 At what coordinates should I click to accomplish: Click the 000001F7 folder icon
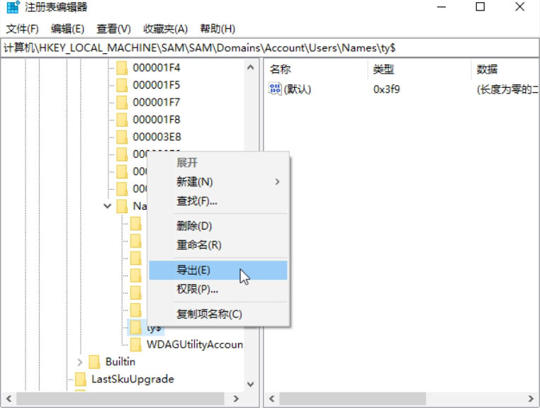[x=122, y=102]
